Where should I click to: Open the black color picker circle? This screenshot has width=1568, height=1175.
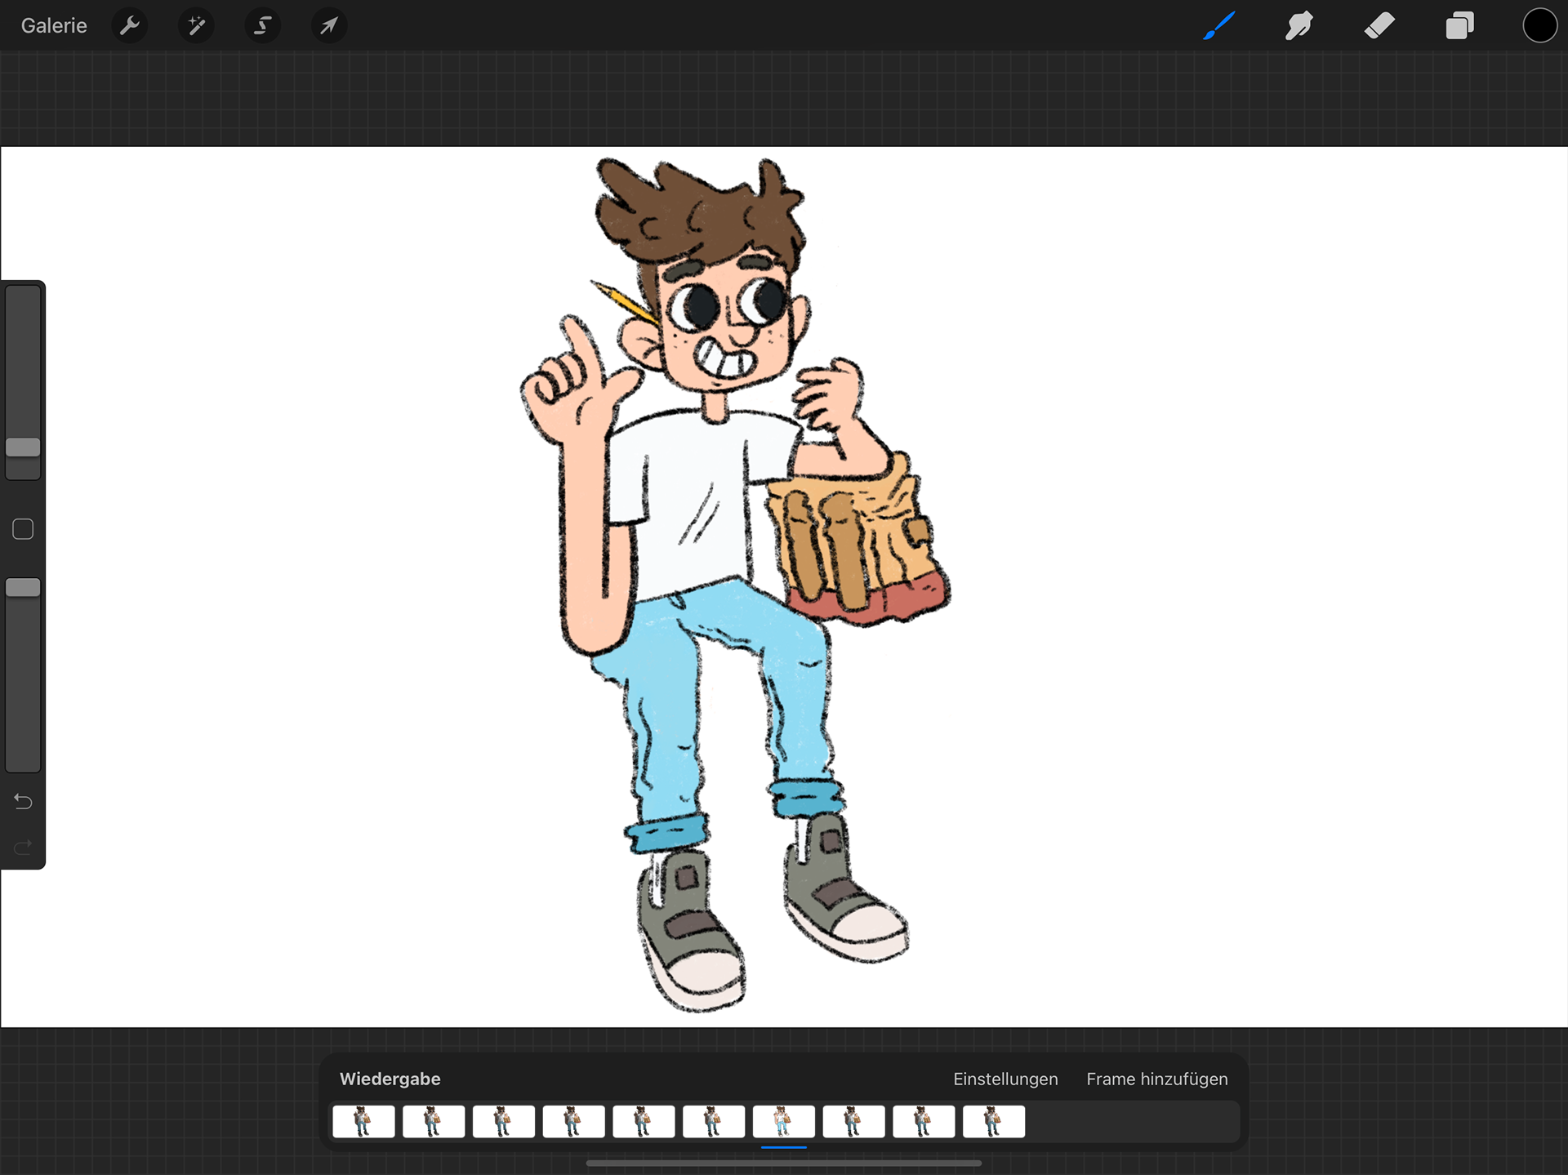pyautogui.click(x=1539, y=25)
